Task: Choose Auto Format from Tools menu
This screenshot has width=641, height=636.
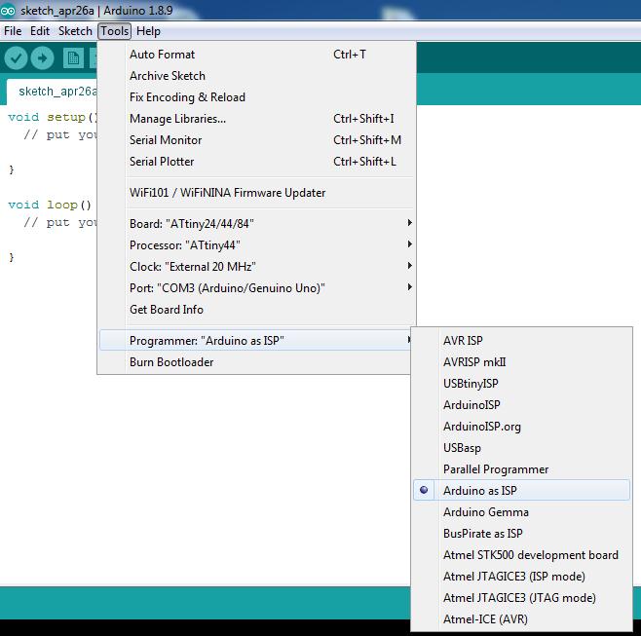Action: click(257, 55)
